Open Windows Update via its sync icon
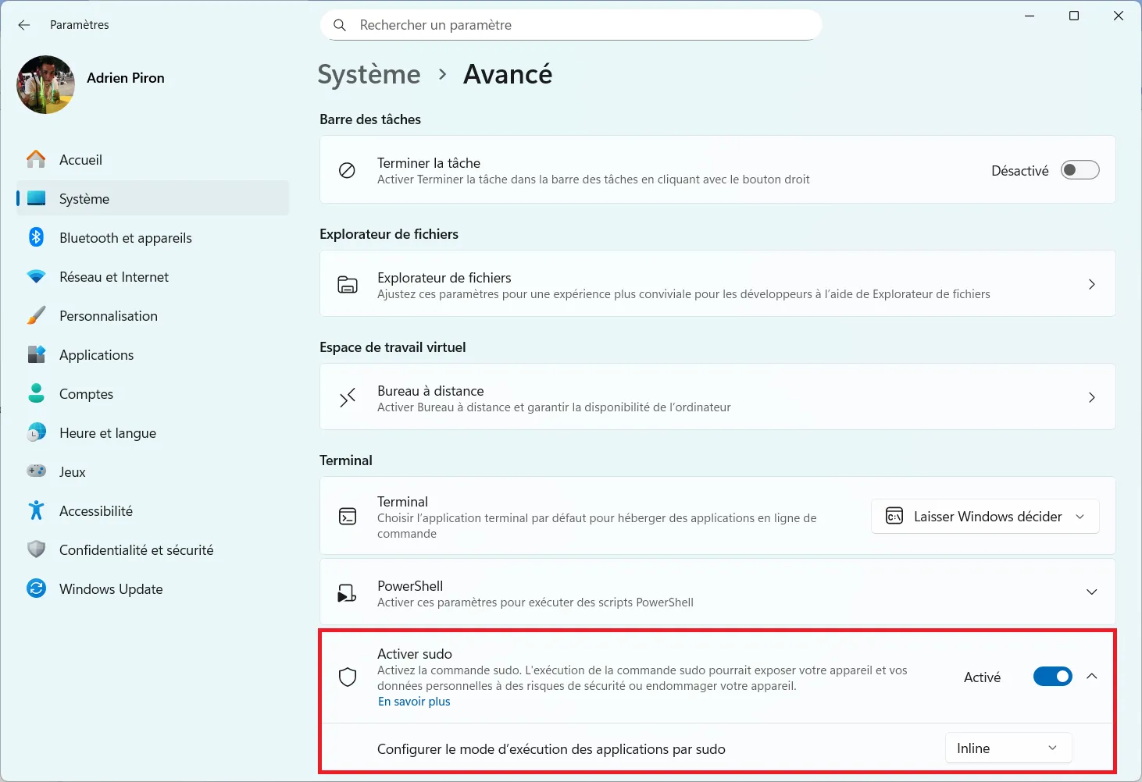Image resolution: width=1142 pixels, height=782 pixels. [36, 588]
